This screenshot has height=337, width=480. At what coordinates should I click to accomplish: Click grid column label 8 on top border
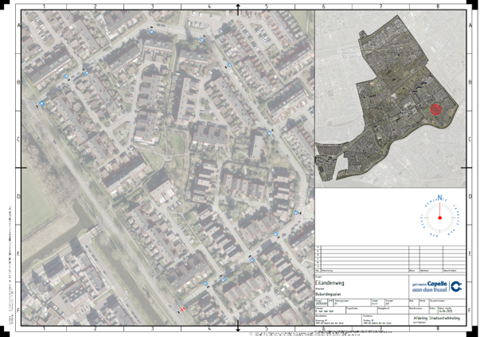(x=438, y=6)
